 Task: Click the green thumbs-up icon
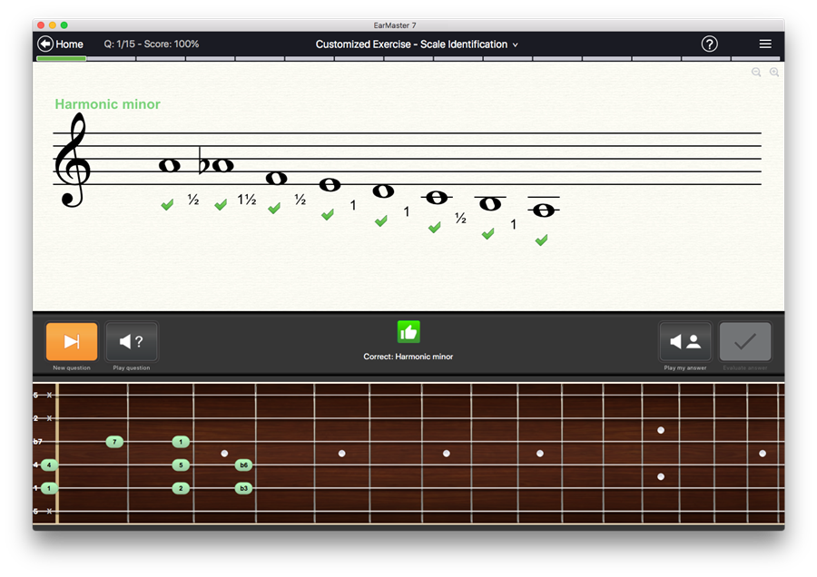(408, 332)
